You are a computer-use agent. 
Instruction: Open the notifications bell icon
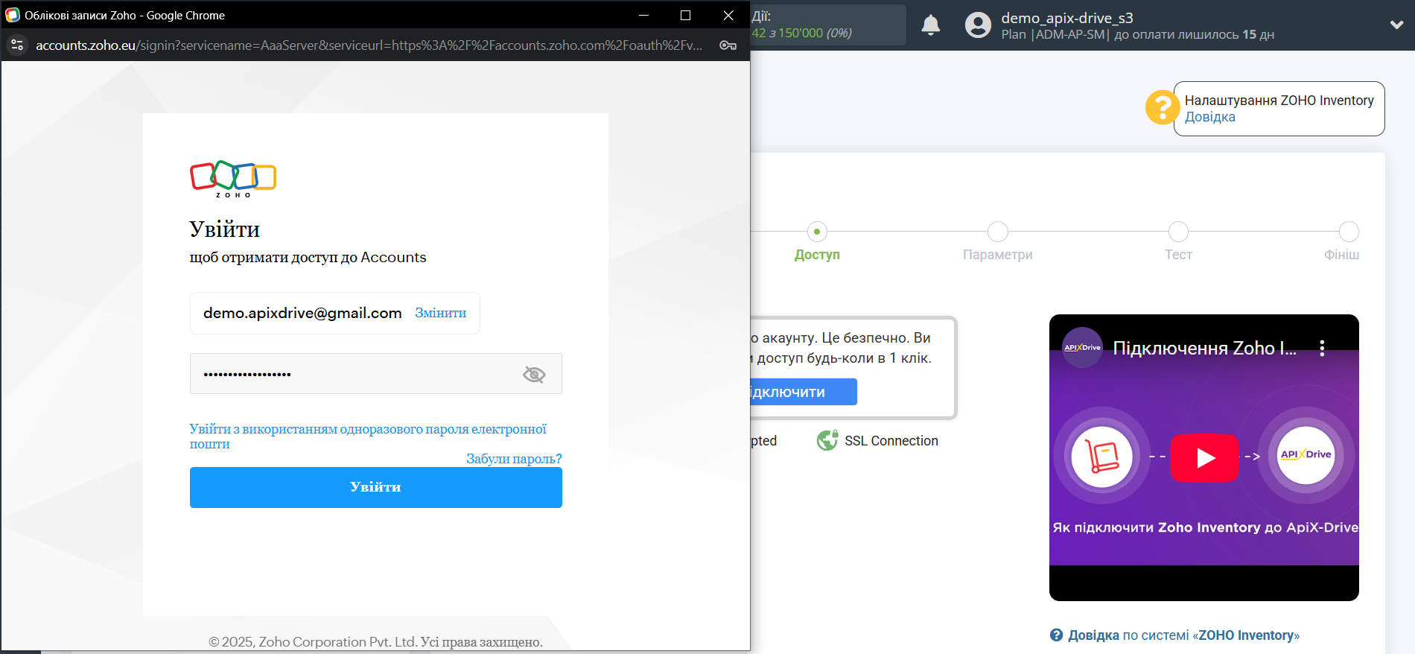pos(931,25)
